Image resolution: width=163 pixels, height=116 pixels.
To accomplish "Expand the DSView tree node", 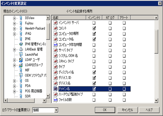I will (14, 18).
